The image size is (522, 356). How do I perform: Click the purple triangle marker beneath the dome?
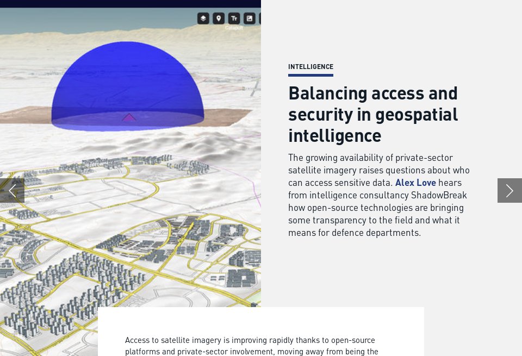coord(129,117)
